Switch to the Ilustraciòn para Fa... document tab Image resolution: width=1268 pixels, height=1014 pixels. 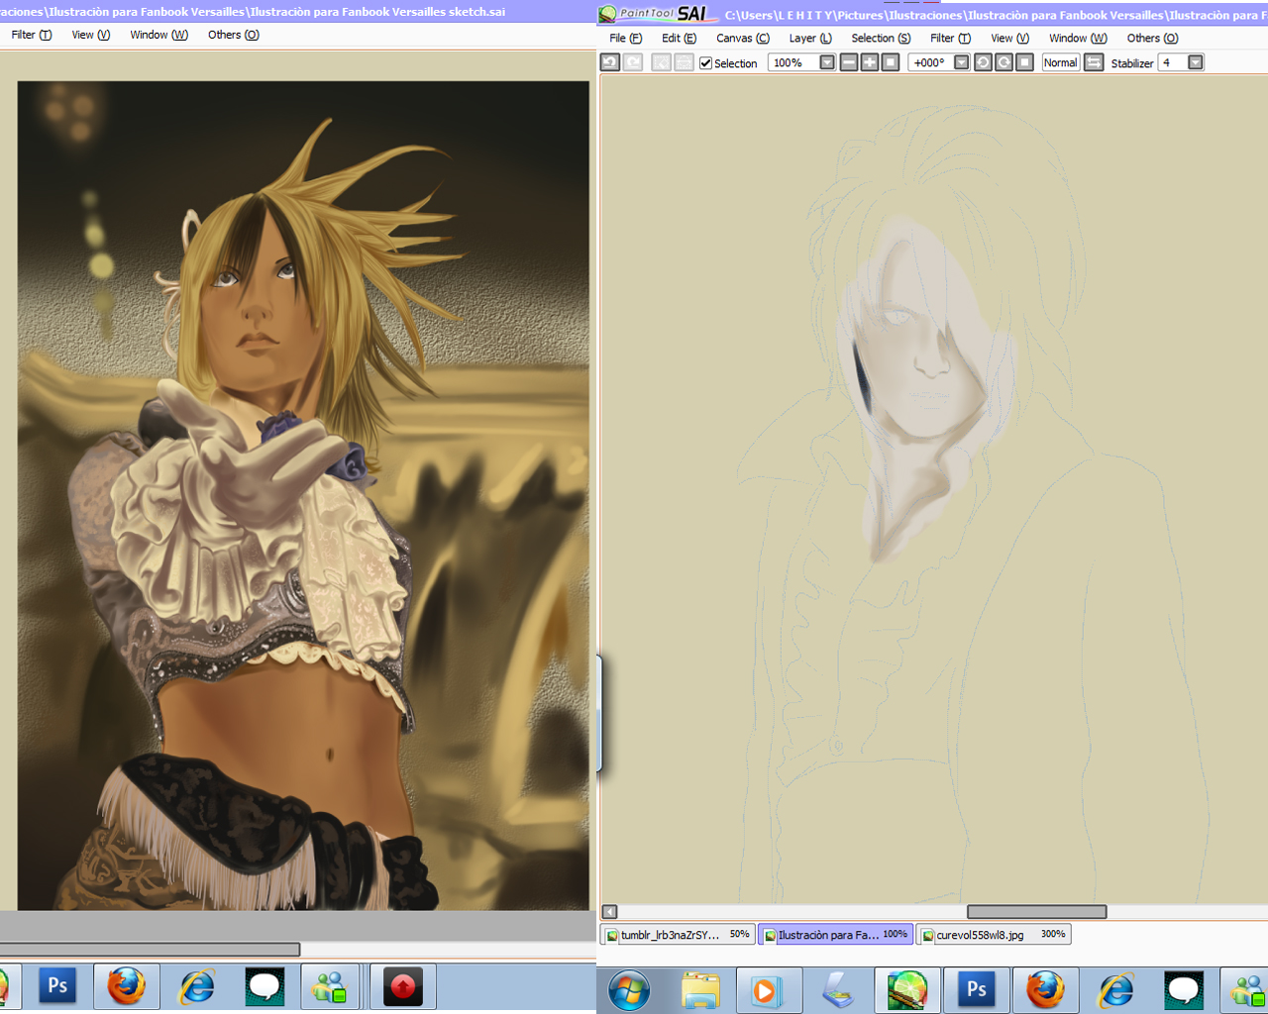coord(835,935)
